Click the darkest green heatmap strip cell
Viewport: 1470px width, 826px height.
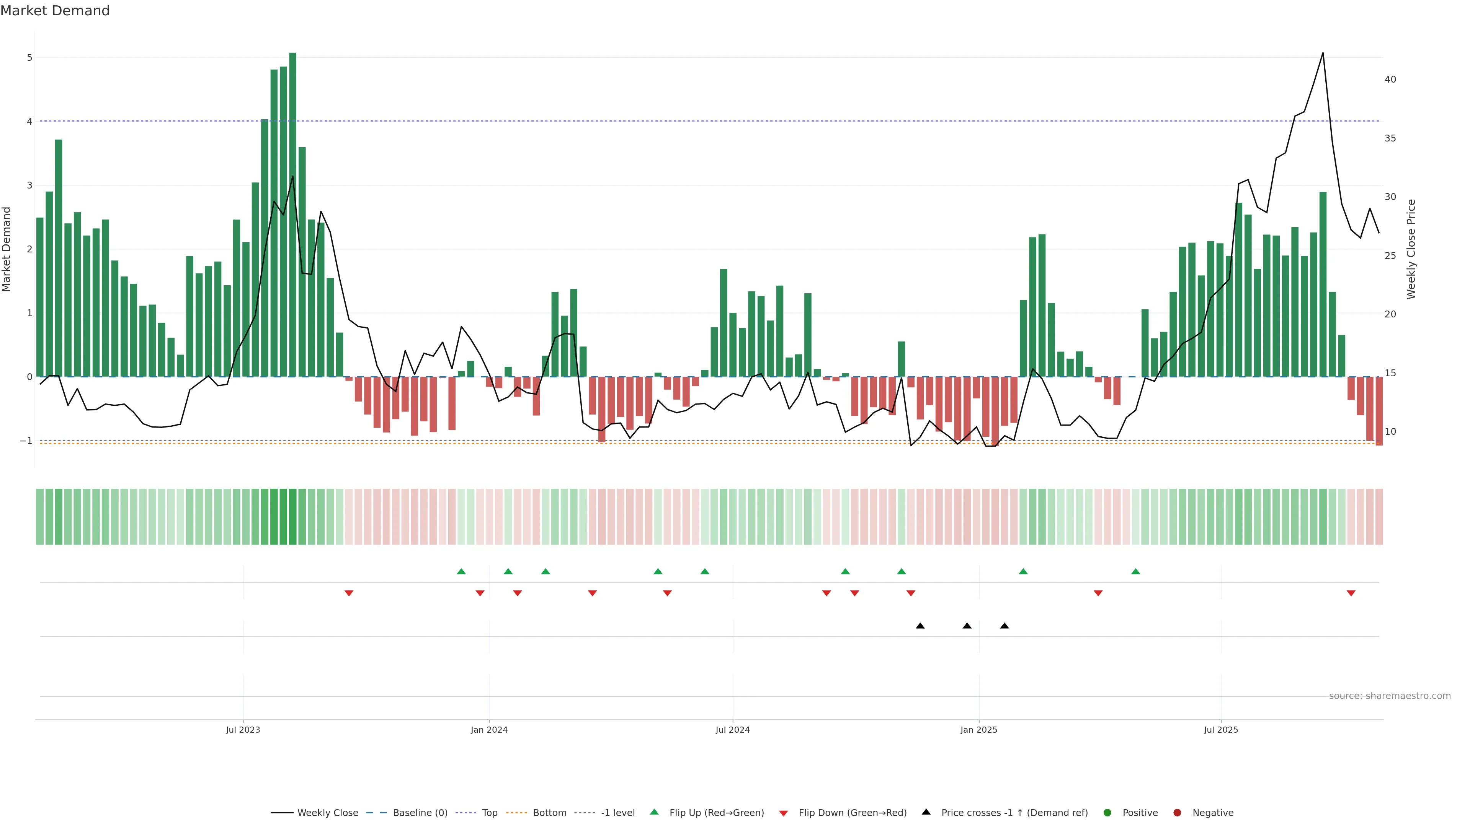[x=293, y=517]
